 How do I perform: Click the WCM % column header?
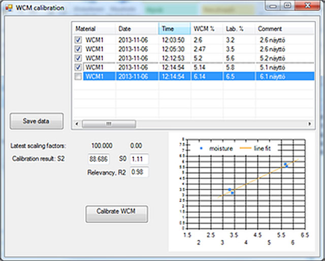pyautogui.click(x=206, y=29)
